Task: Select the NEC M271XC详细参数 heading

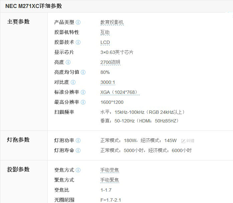Action: coord(34,6)
